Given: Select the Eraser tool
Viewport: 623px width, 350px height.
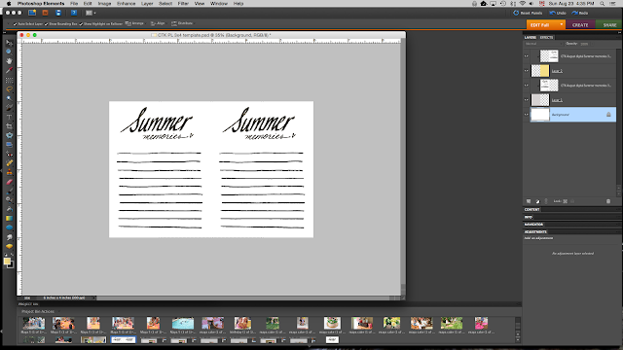Looking at the screenshot, I should coord(9,182).
